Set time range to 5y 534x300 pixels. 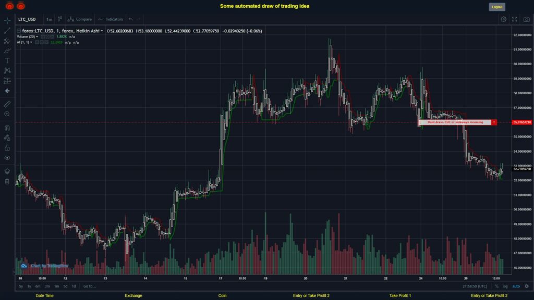click(21, 286)
